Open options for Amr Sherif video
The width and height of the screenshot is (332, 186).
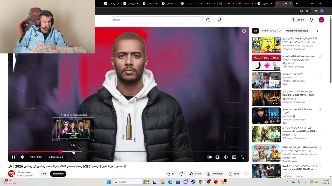click(320, 110)
